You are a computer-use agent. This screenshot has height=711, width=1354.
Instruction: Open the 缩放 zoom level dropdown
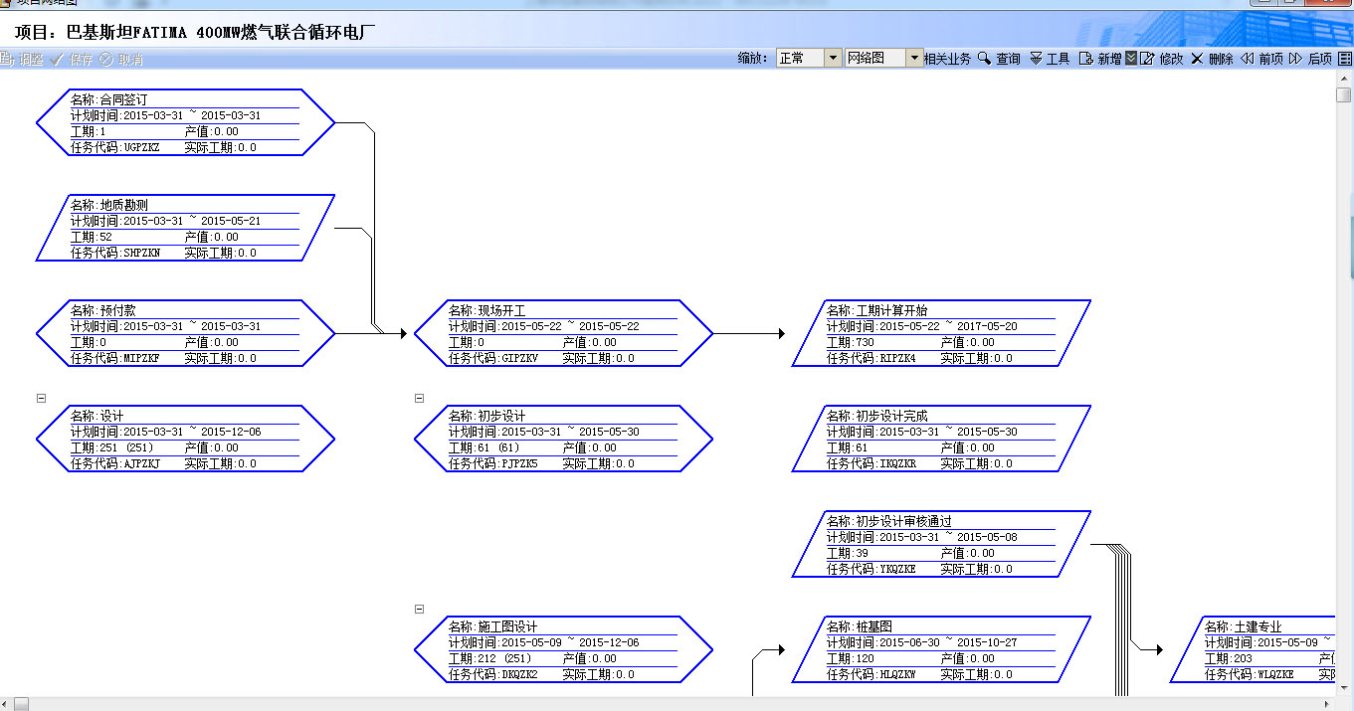(834, 59)
